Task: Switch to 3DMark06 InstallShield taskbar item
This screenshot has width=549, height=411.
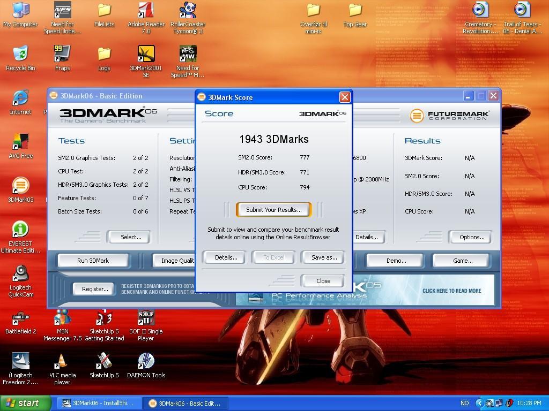Action: click(99, 403)
